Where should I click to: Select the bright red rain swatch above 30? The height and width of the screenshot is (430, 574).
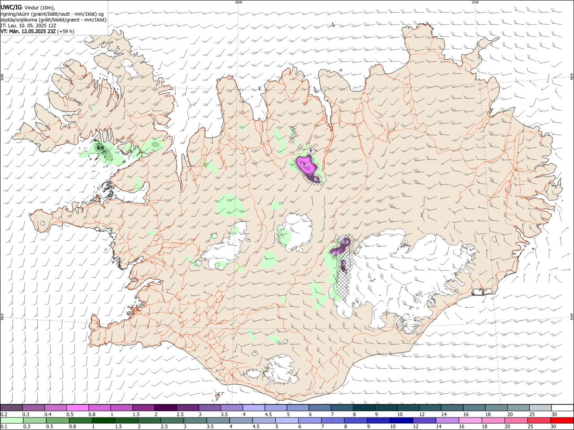(562, 420)
